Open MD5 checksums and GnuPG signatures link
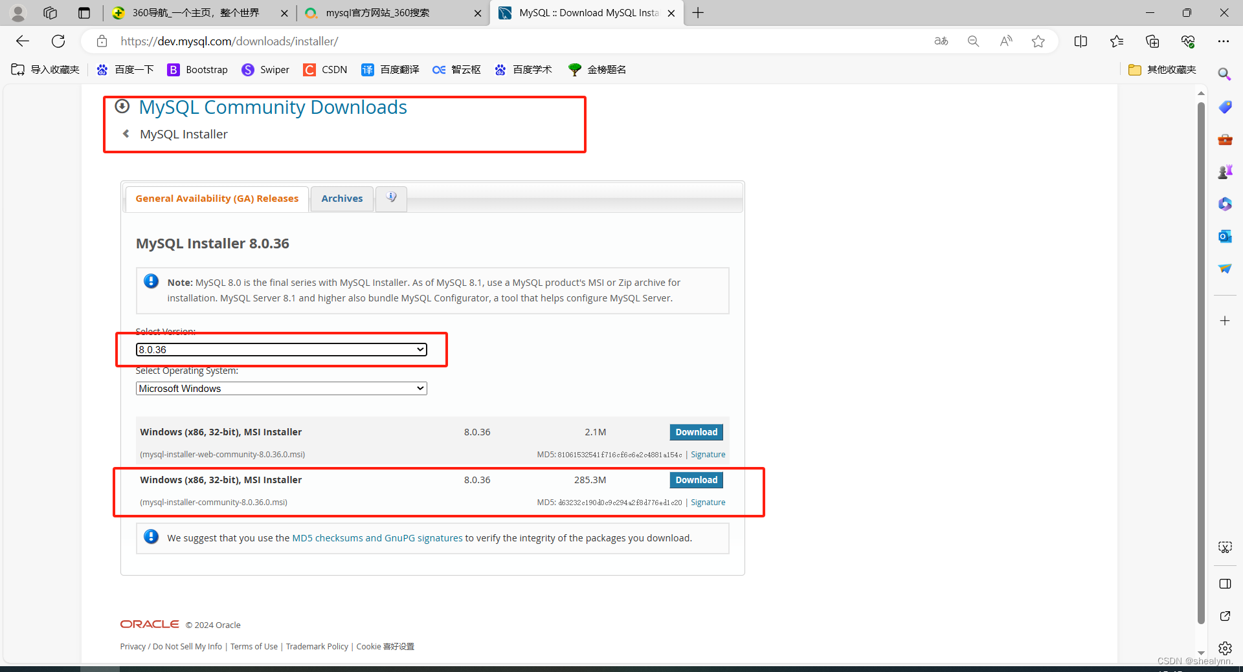The image size is (1243, 672). click(377, 538)
